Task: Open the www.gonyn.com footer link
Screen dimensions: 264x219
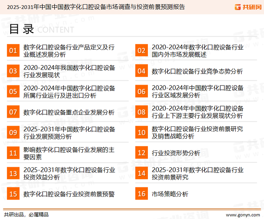Action: [x=243, y=215]
